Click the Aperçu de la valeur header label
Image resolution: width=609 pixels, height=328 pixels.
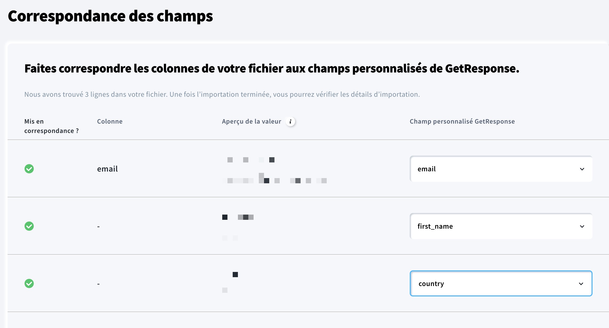(x=251, y=122)
